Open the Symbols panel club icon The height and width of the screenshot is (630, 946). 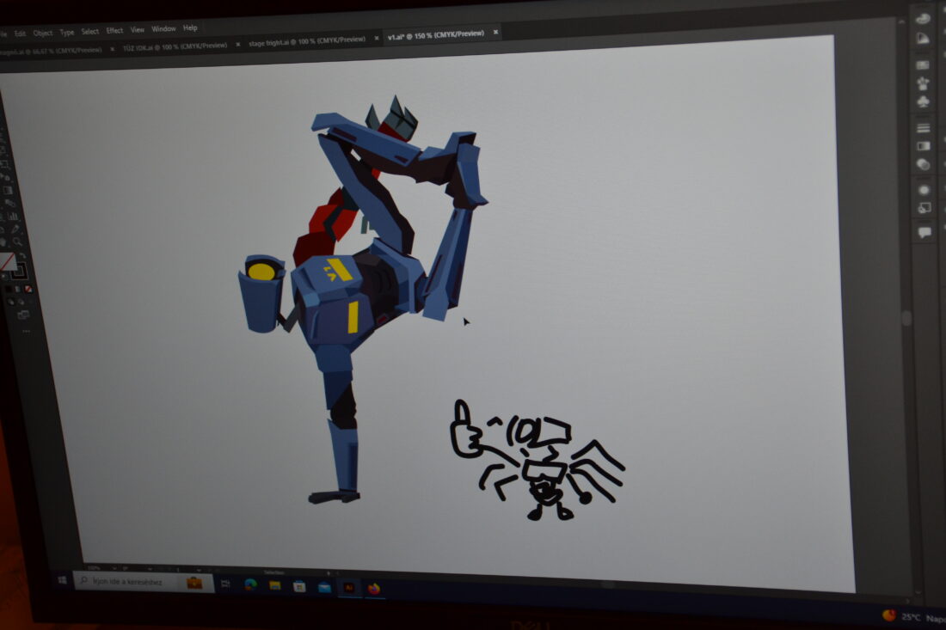(x=923, y=101)
